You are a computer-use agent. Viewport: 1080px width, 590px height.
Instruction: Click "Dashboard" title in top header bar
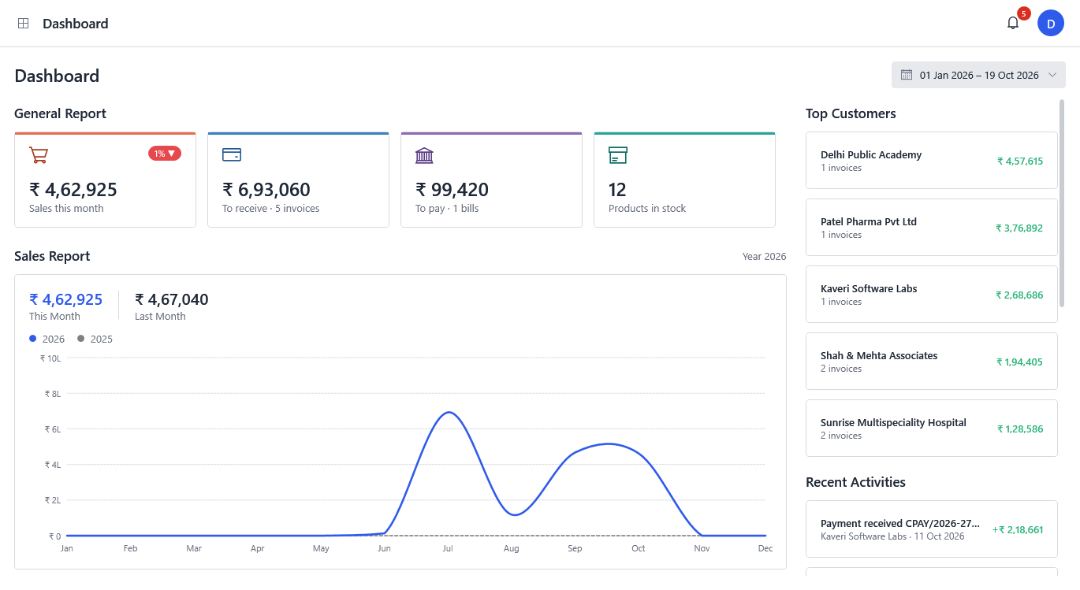[x=76, y=24]
